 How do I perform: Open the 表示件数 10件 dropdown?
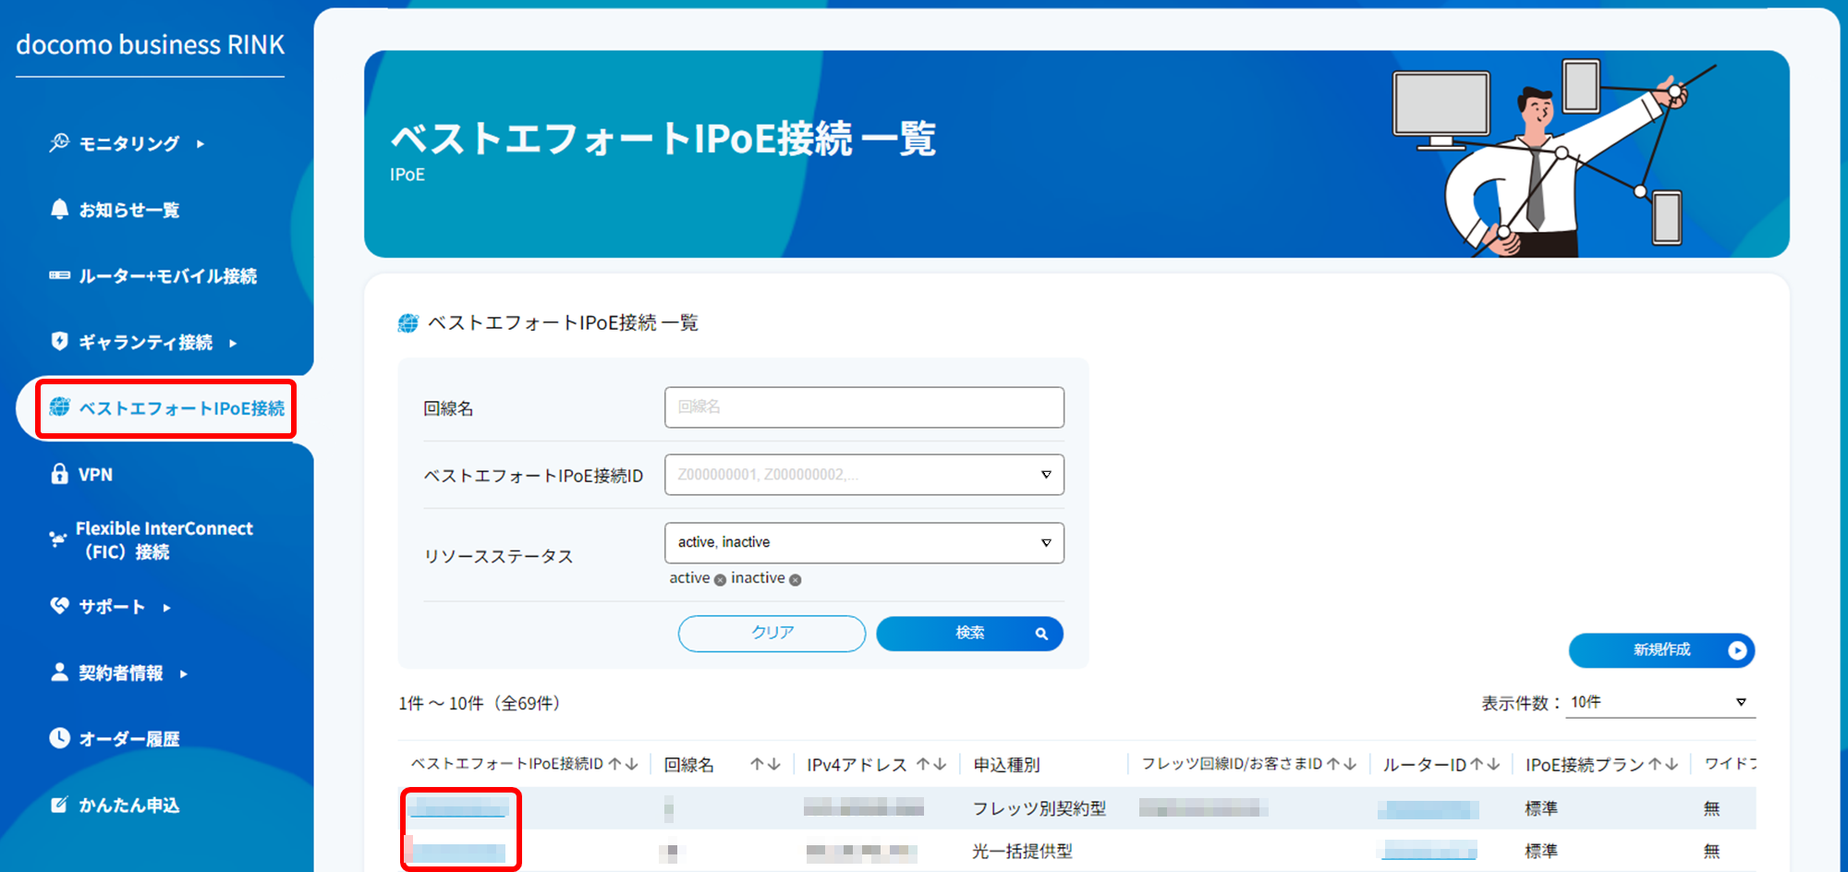(x=1661, y=703)
